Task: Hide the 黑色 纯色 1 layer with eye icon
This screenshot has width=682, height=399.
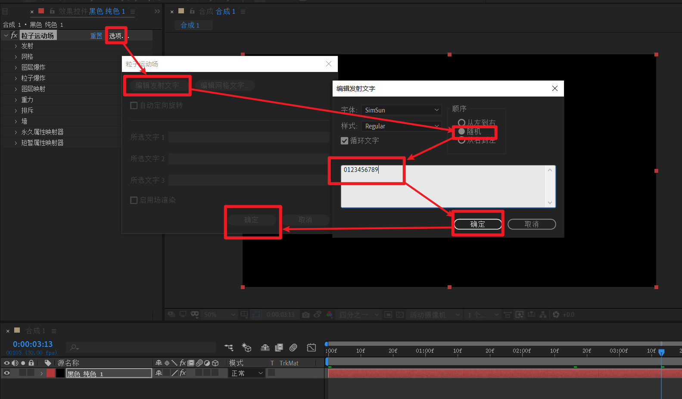Action: coord(7,373)
